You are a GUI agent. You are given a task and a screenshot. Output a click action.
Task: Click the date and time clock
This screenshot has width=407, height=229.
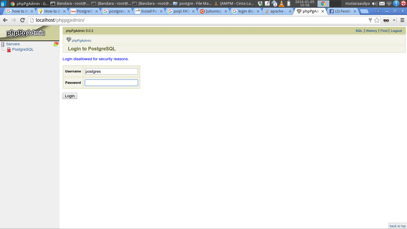(x=305, y=4)
